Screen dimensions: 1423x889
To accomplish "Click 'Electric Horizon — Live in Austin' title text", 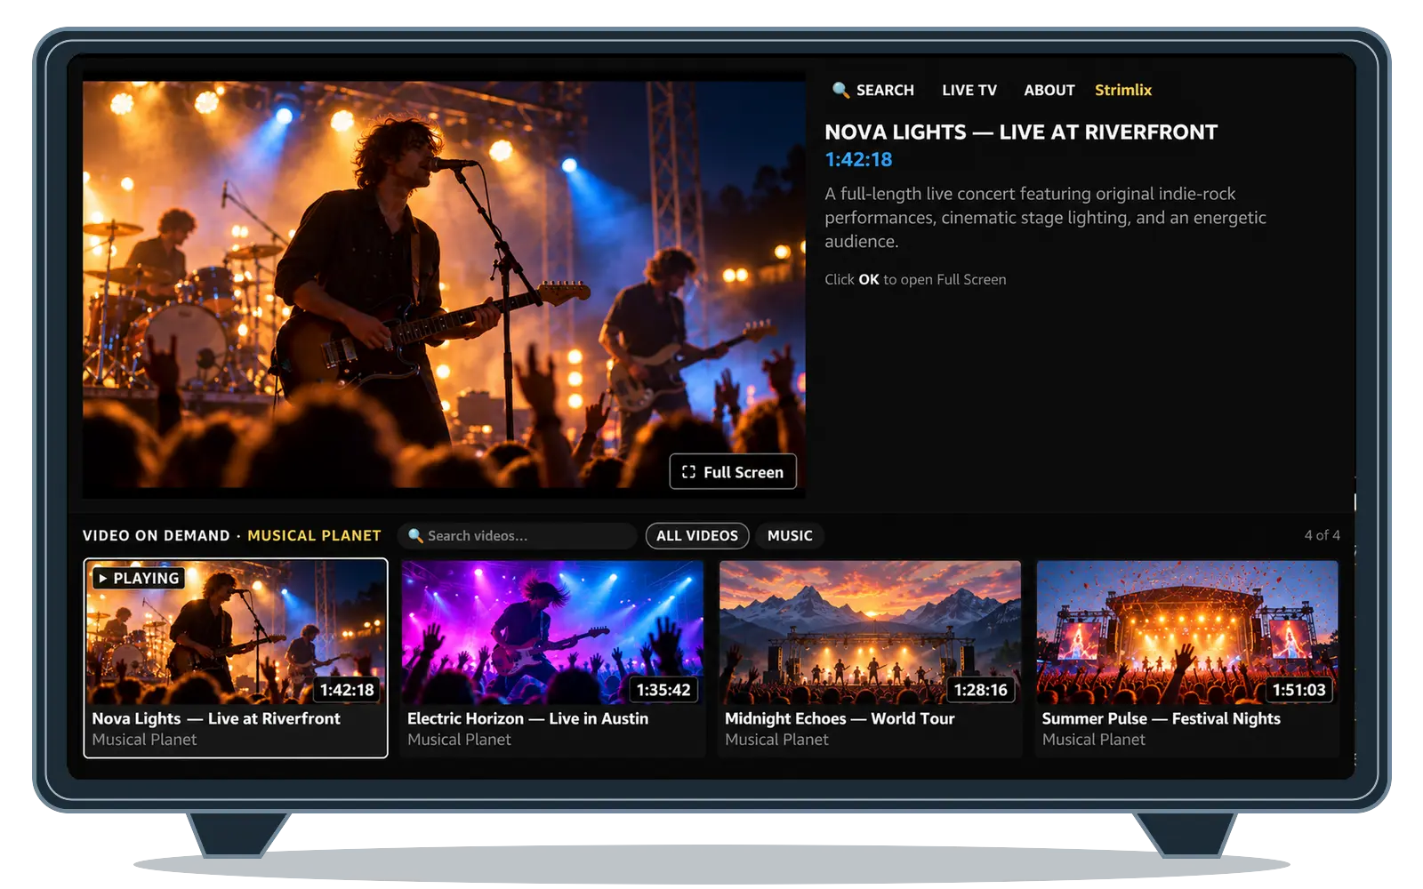I will (528, 718).
